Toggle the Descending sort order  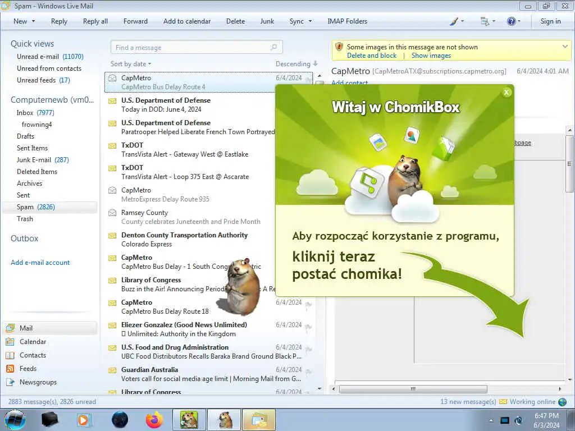point(296,64)
